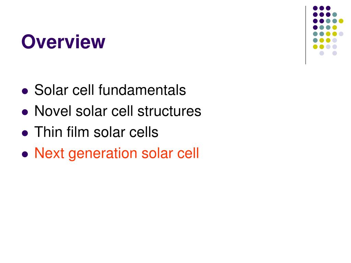The width and height of the screenshot is (351, 263).
Task: Select the Solar cell fundamentals text
Action: pos(110,90)
